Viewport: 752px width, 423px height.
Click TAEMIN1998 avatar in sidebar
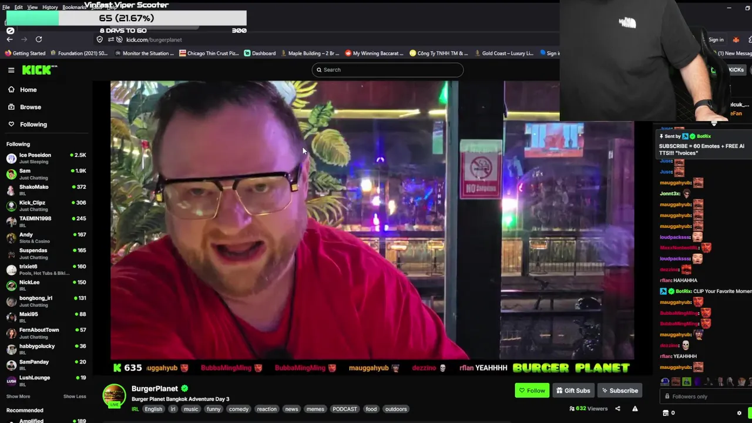tap(11, 221)
